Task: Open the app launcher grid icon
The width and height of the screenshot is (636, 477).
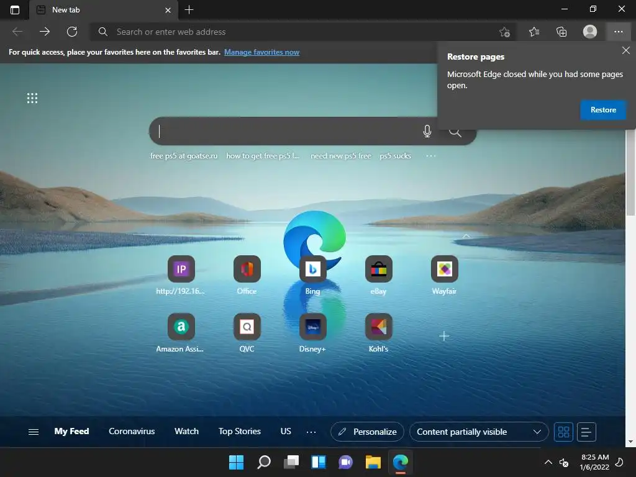Action: pos(32,98)
